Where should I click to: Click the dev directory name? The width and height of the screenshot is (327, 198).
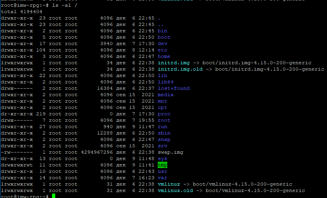point(162,44)
